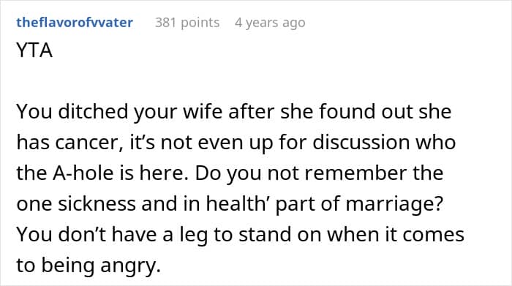The height and width of the screenshot is (286, 512).
Task: Click the YTA verdict text
Action: (34, 50)
